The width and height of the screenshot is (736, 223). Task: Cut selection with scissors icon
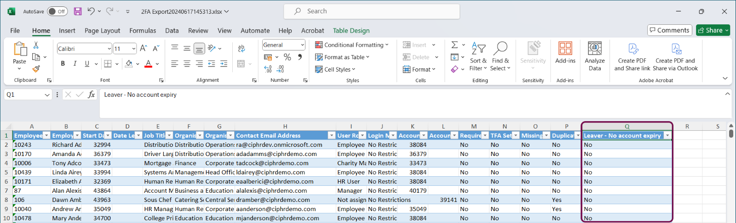pos(36,45)
